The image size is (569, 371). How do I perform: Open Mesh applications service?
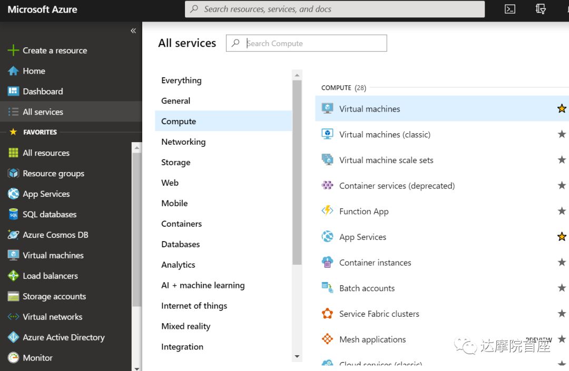[372, 339]
